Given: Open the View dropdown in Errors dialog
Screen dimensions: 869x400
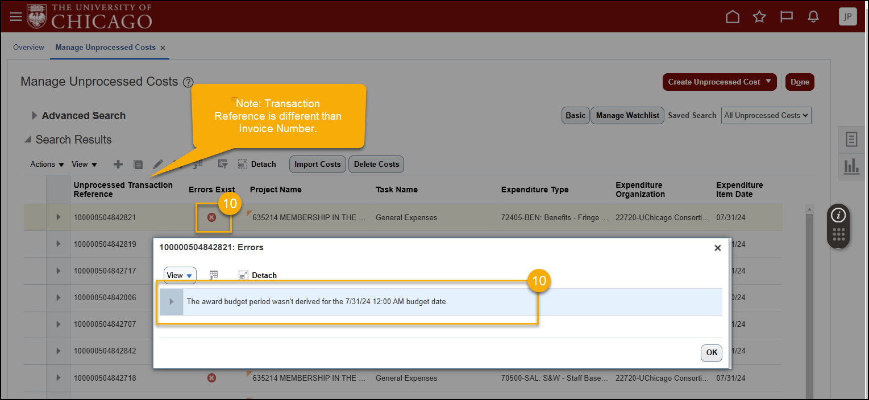Looking at the screenshot, I should tap(180, 275).
